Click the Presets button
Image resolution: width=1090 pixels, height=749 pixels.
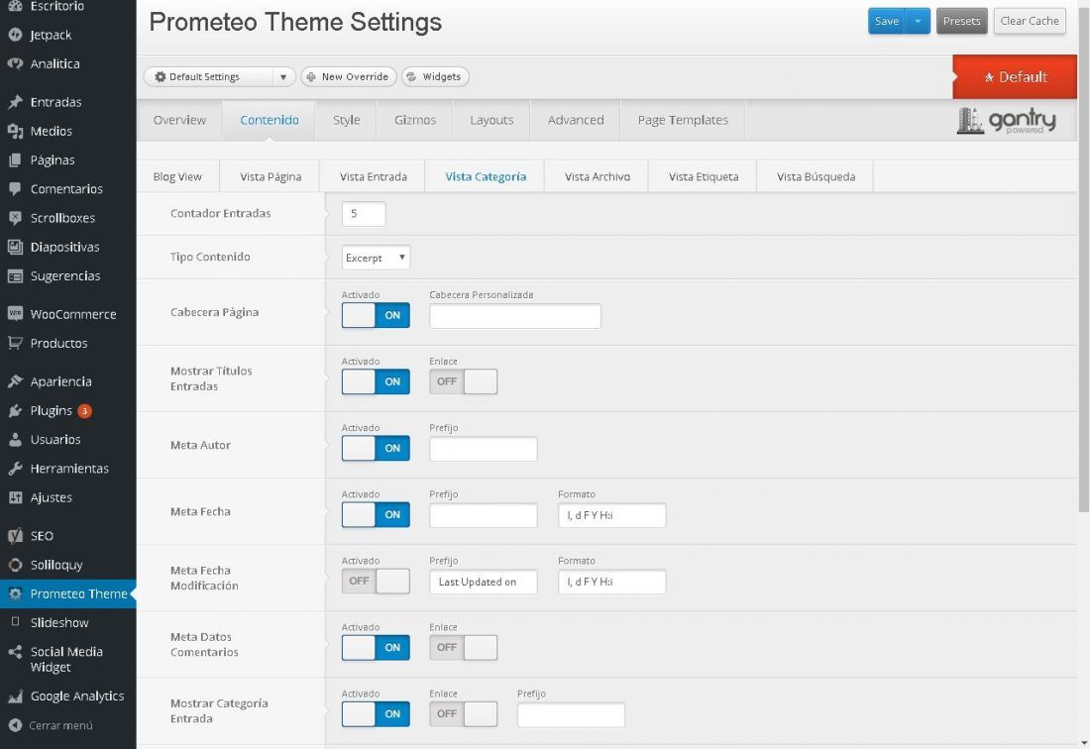(x=961, y=22)
